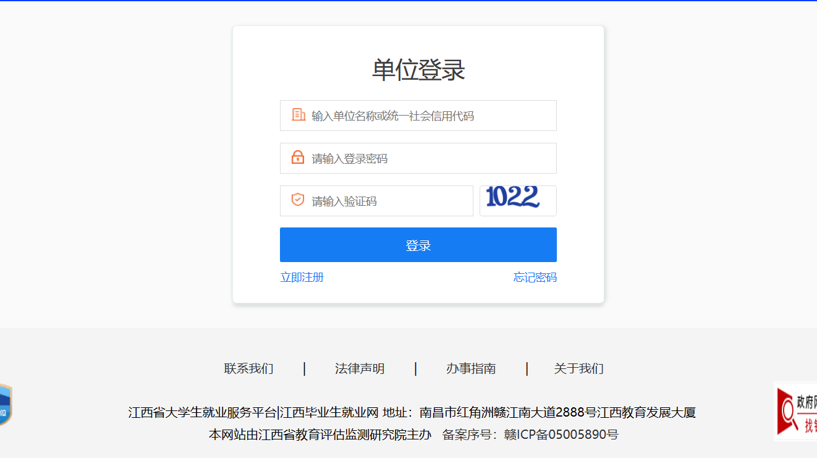This screenshot has width=817, height=458.
Task: Open the government website error-report icon at the right edge
Action: coord(796,411)
